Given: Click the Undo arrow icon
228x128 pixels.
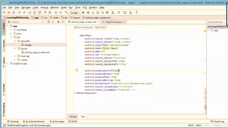Looking at the screenshot, I should tap(19, 13).
